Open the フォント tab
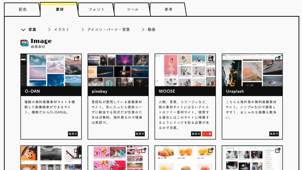Image resolution: width=302 pixels, height=170 pixels. pos(97,10)
